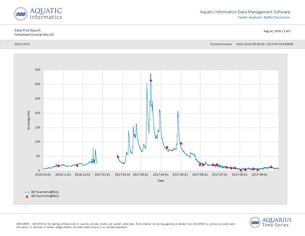This screenshot has width=305, height=236.
Task: Click the Aquatic Informatics wave logo icon
Action: (21, 14)
